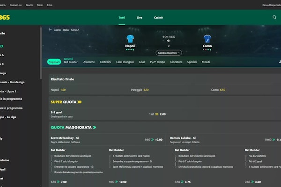Click the Como blue shirt icon
This screenshot has height=187, width=281.
[207, 39]
